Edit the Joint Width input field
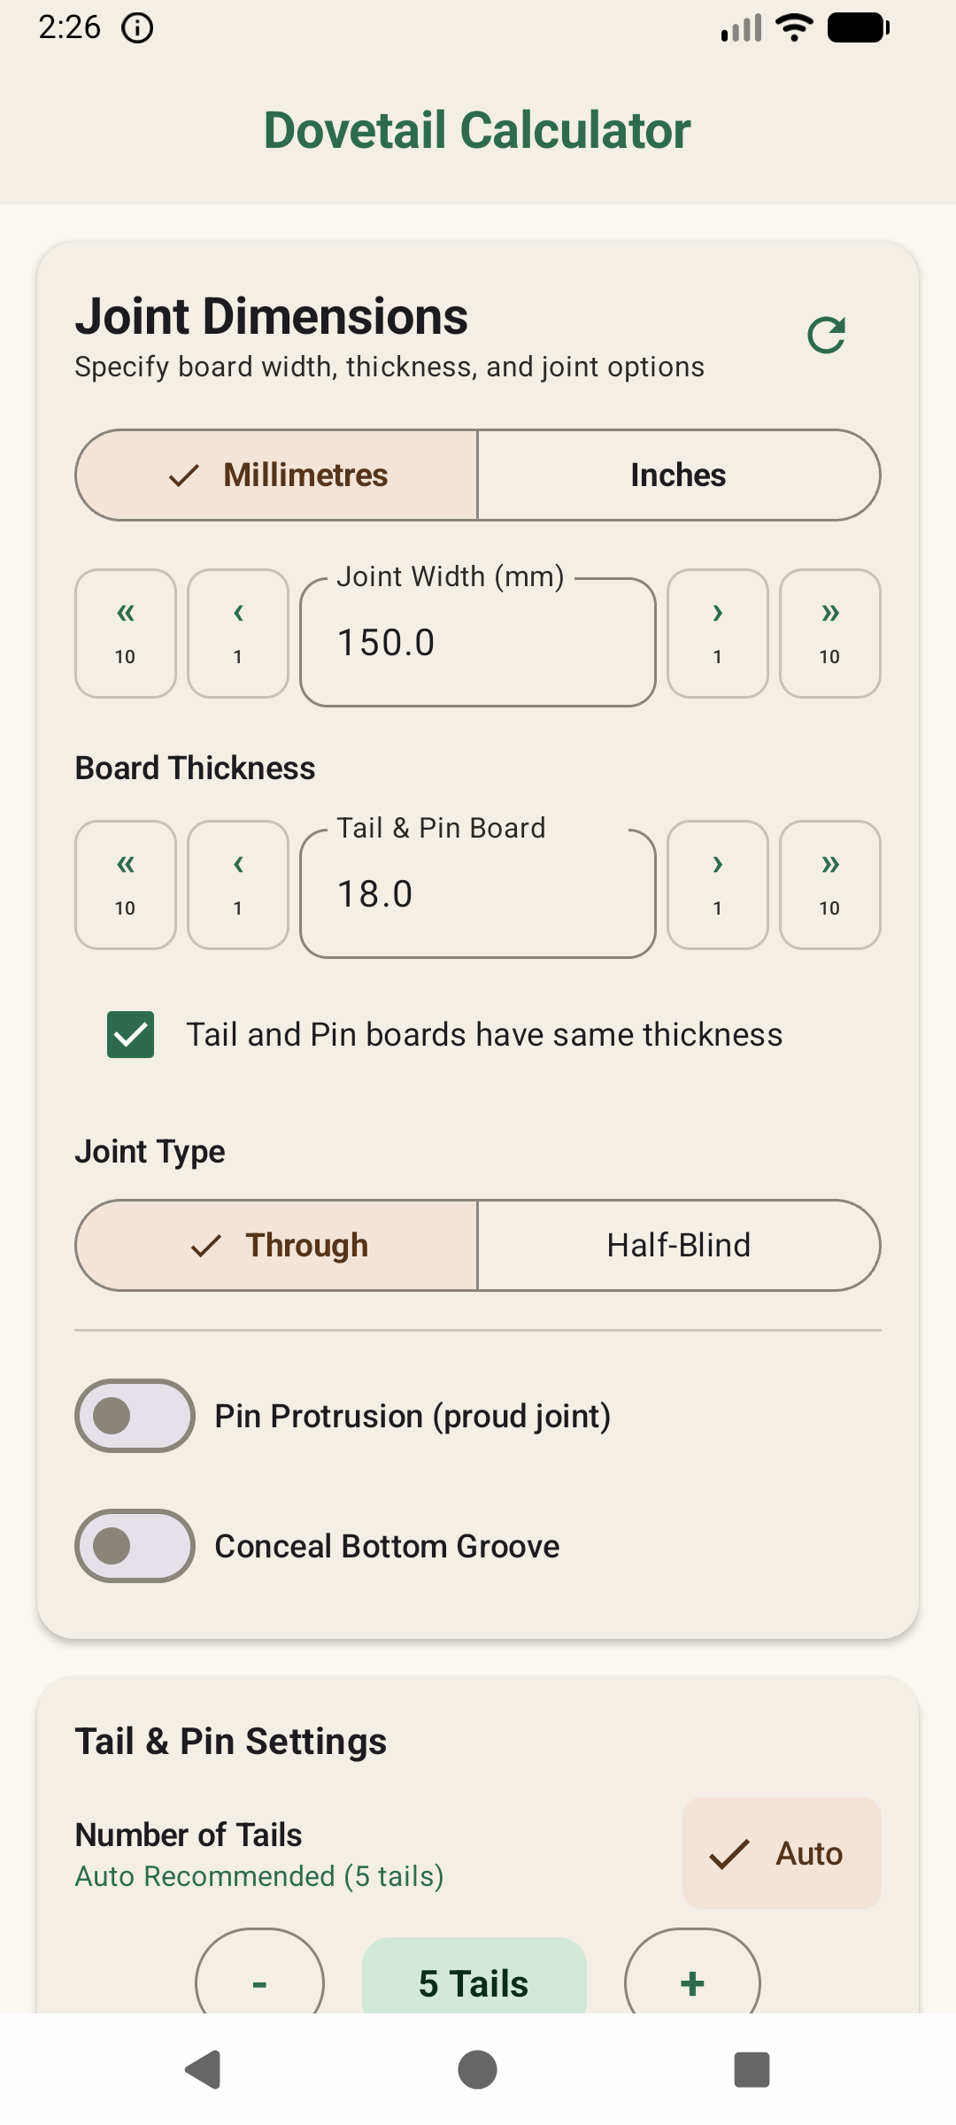Screen dimensions: 956x2125 [x=478, y=642]
